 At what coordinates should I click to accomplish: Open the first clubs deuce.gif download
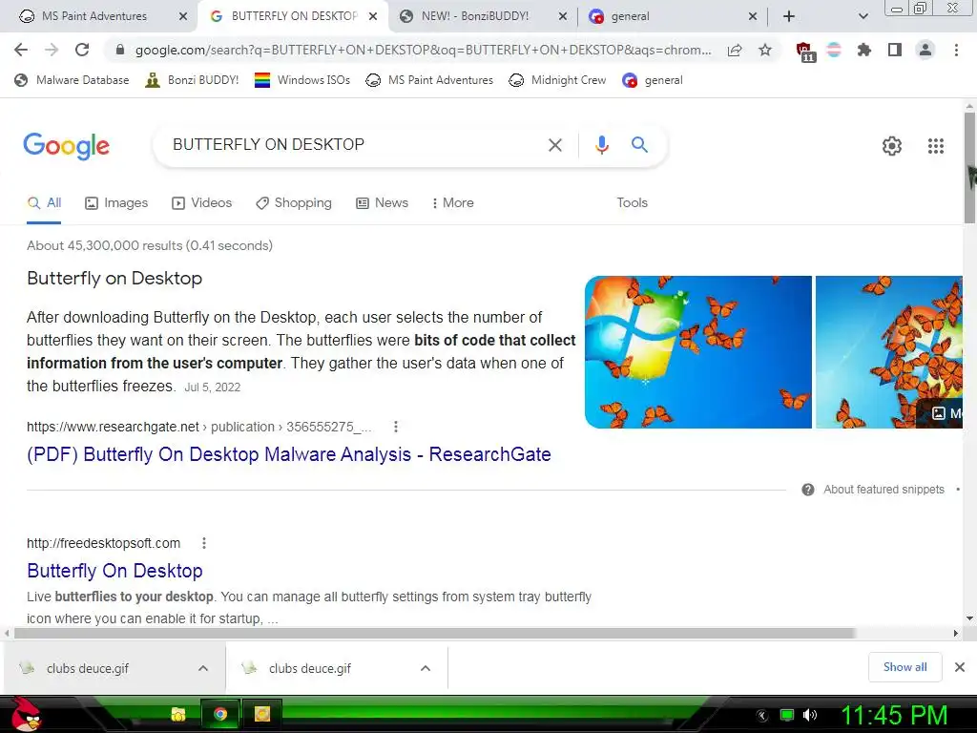(x=87, y=669)
